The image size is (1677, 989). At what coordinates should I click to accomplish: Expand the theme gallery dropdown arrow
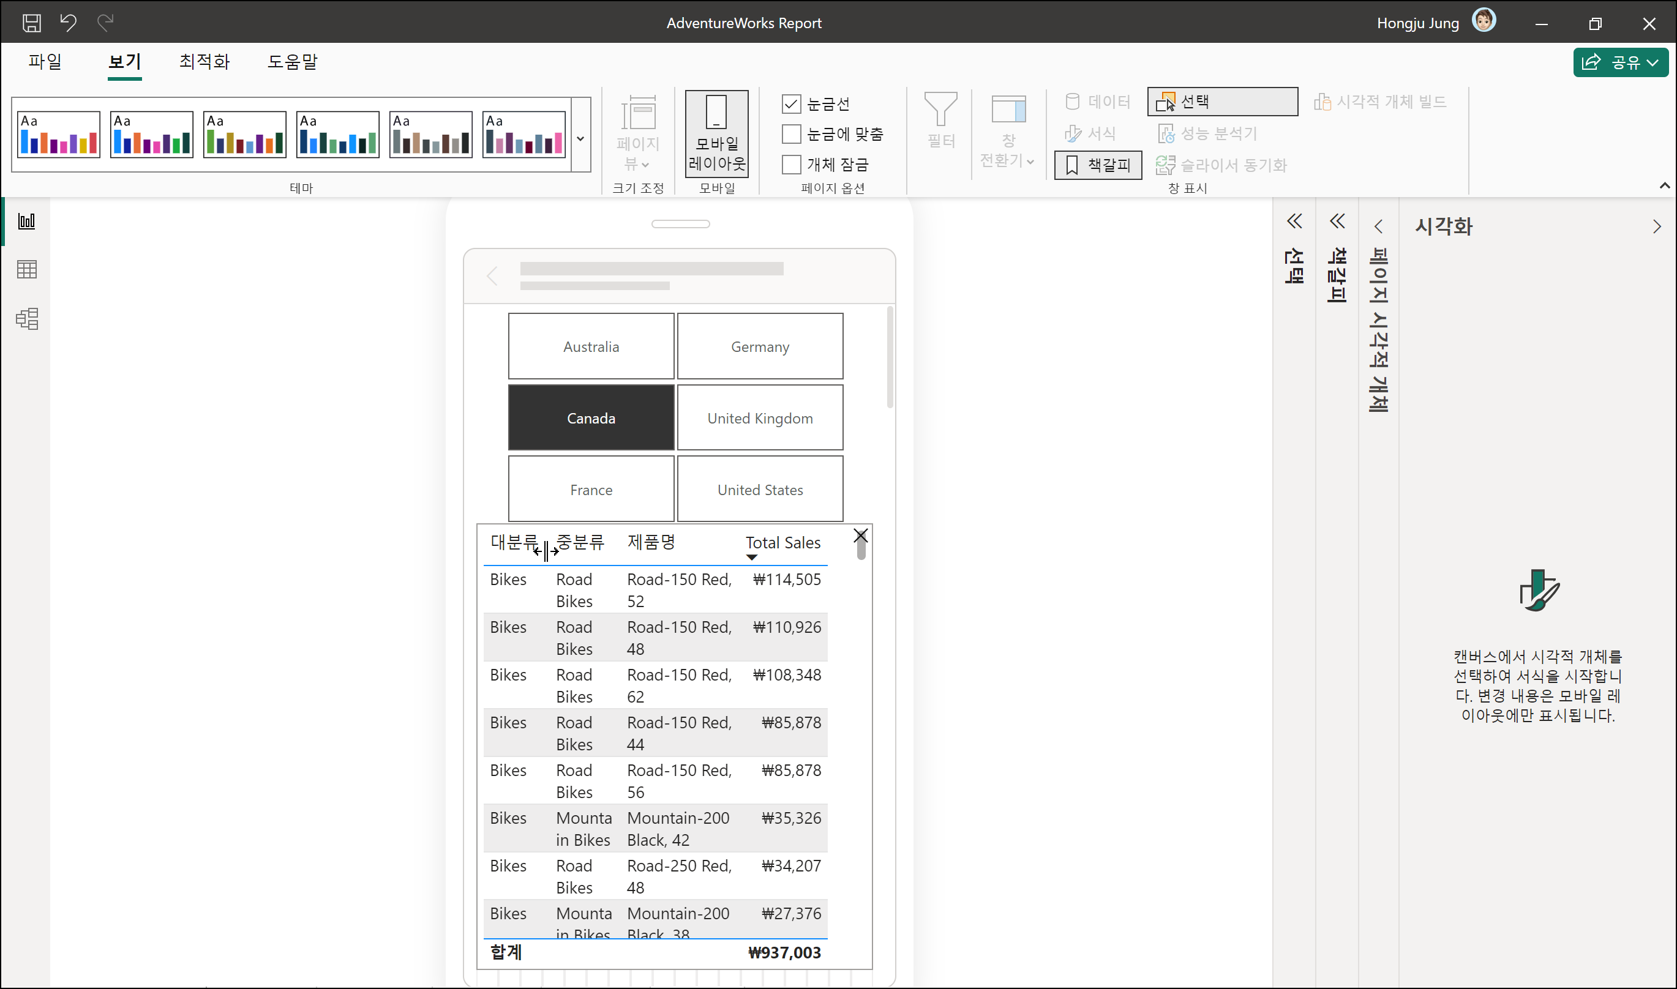(x=580, y=139)
